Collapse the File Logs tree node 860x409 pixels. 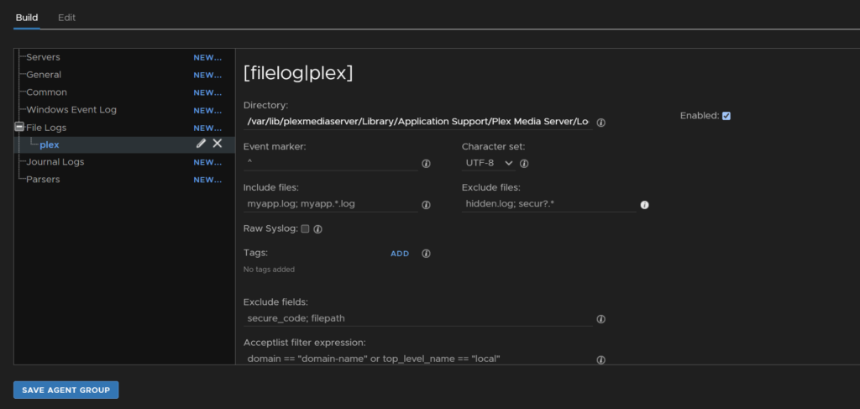(19, 127)
